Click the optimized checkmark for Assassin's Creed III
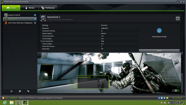 pos(35,15)
